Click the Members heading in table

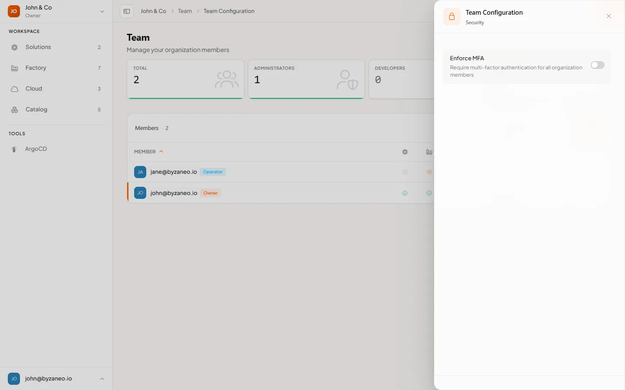tap(147, 128)
